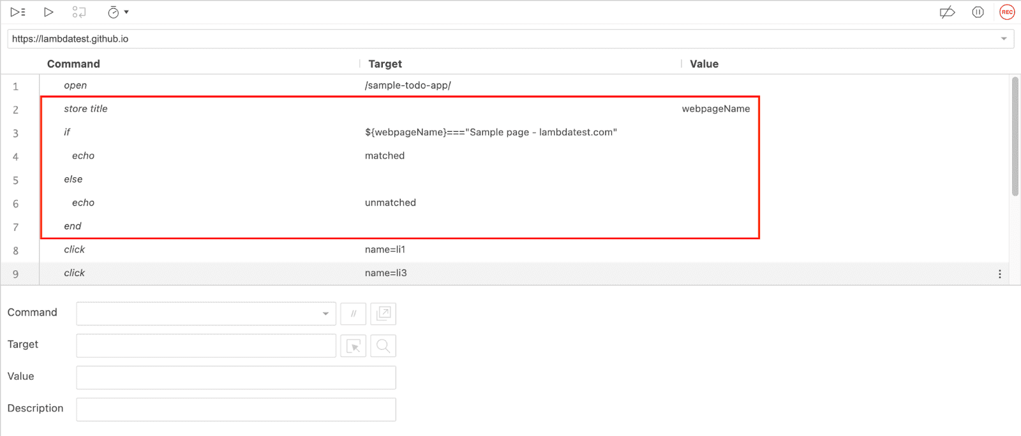Image resolution: width=1021 pixels, height=436 pixels.
Task: Run the current test
Action: click(48, 12)
